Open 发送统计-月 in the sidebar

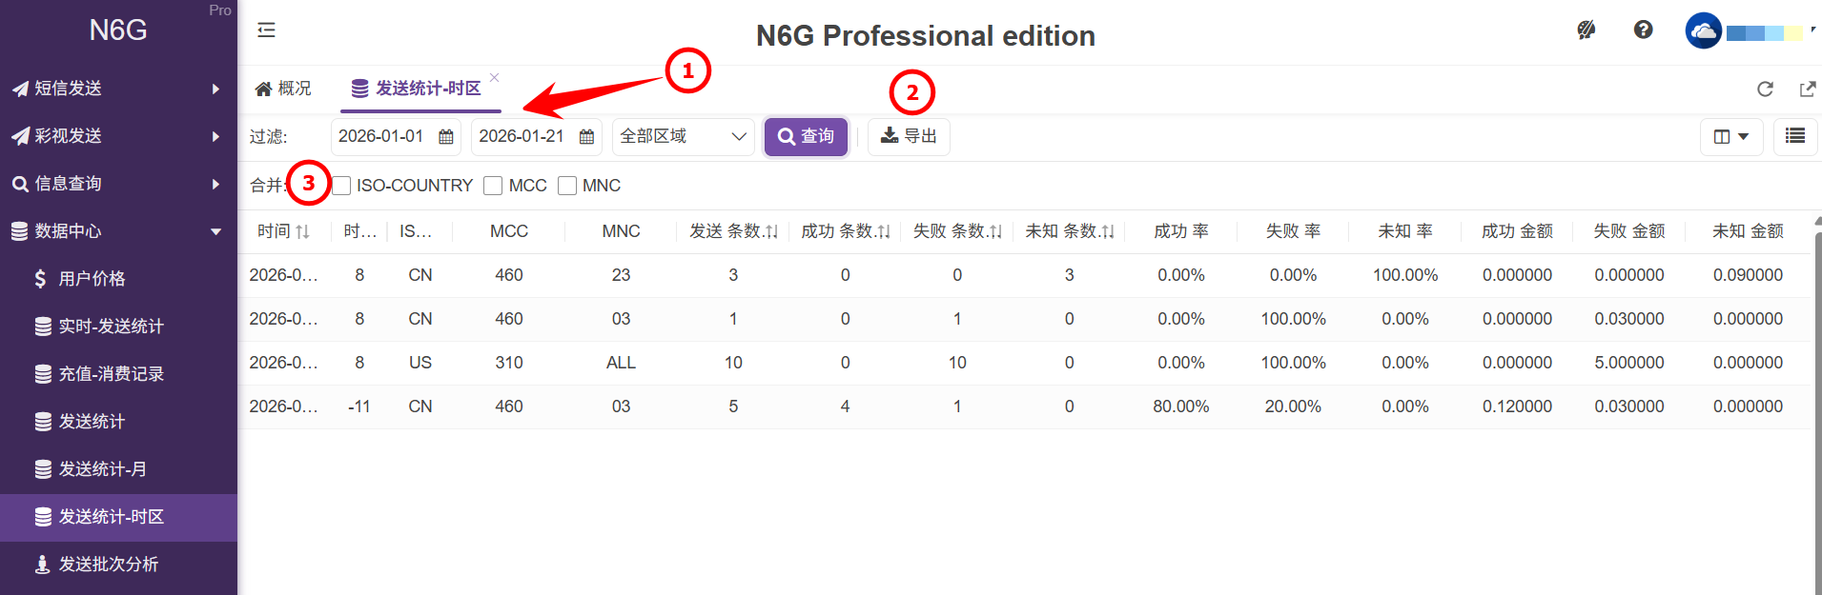point(118,469)
